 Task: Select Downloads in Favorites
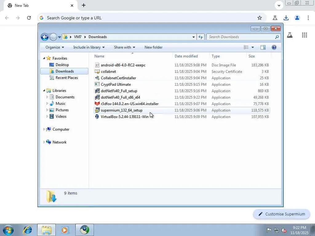pos(64,71)
